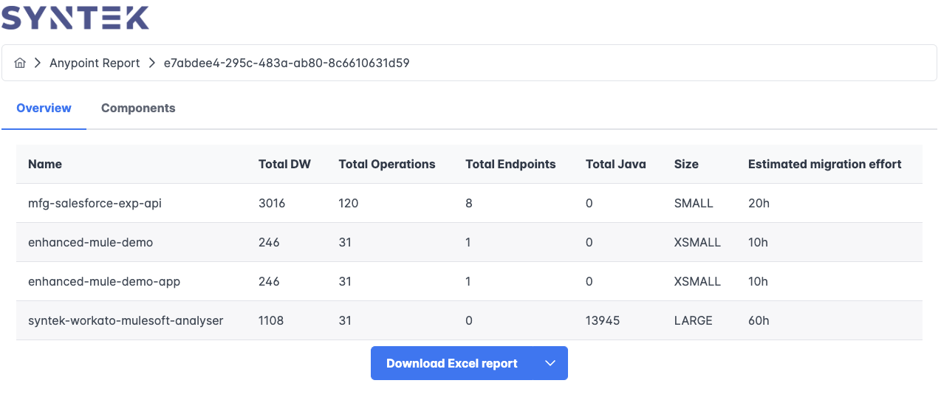
Task: Click the 1108 Total DW value
Action: point(271,320)
